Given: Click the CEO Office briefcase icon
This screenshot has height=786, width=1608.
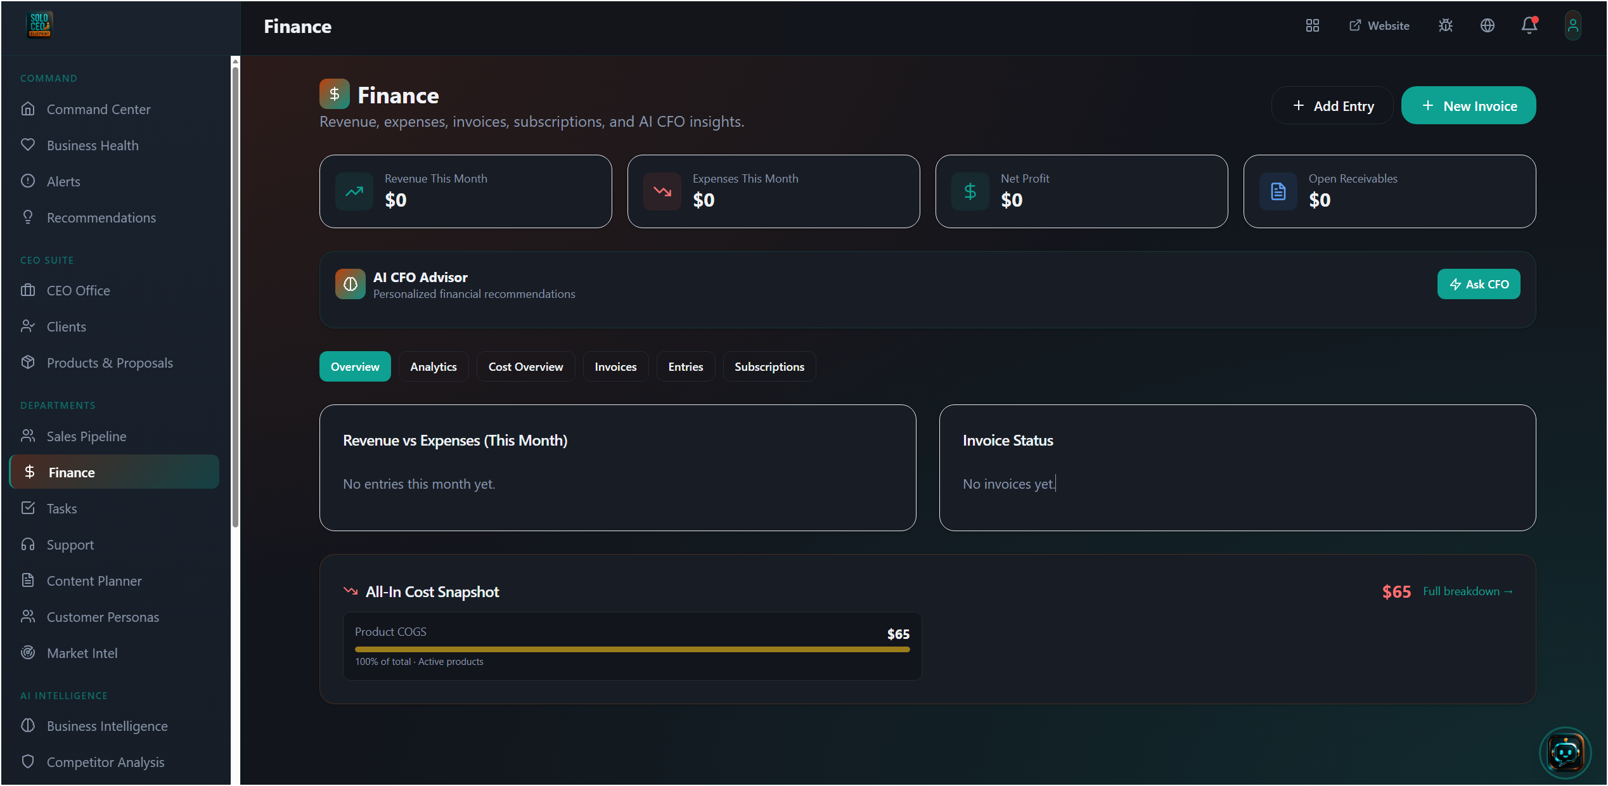Looking at the screenshot, I should click(28, 290).
